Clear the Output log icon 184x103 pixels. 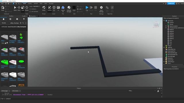[158, 91]
